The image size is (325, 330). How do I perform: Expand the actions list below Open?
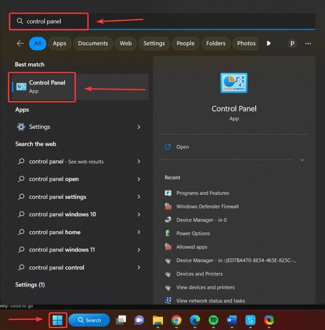[x=302, y=160]
